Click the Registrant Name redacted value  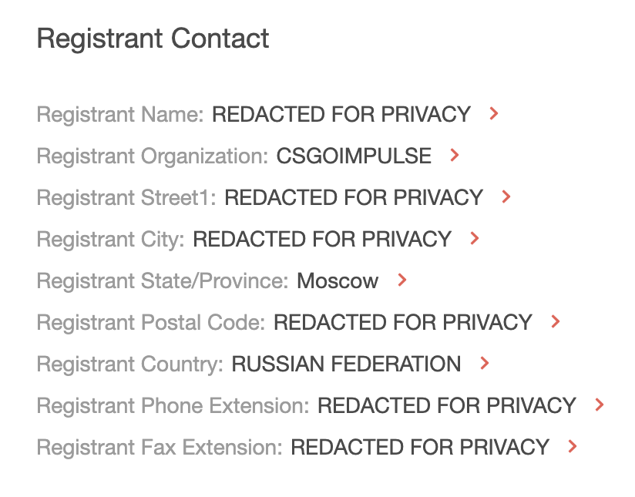[x=341, y=115]
